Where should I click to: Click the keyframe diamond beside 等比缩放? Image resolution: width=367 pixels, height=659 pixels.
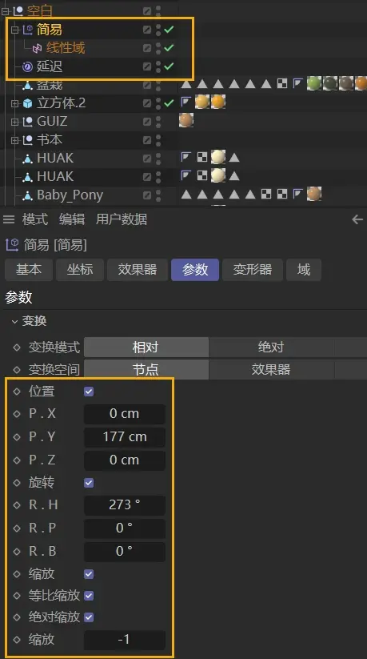17,596
